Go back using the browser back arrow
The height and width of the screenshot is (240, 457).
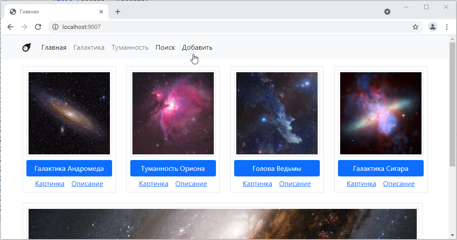pos(10,27)
